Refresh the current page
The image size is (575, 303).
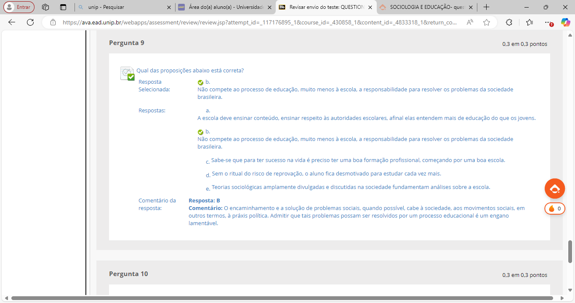point(30,22)
